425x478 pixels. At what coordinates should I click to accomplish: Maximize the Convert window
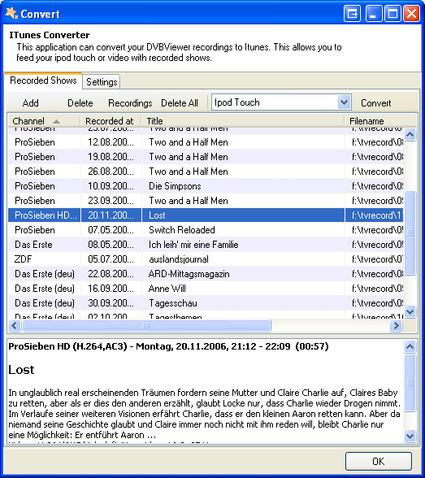click(x=392, y=14)
